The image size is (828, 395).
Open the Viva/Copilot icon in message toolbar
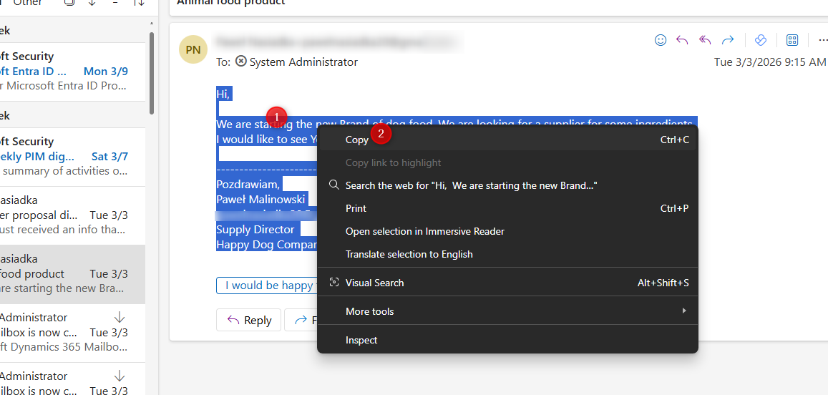click(761, 40)
